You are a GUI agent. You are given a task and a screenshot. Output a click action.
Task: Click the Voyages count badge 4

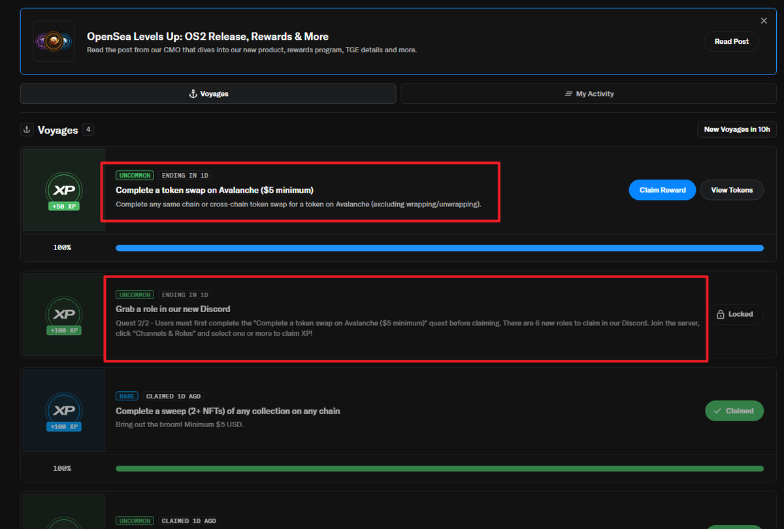88,129
